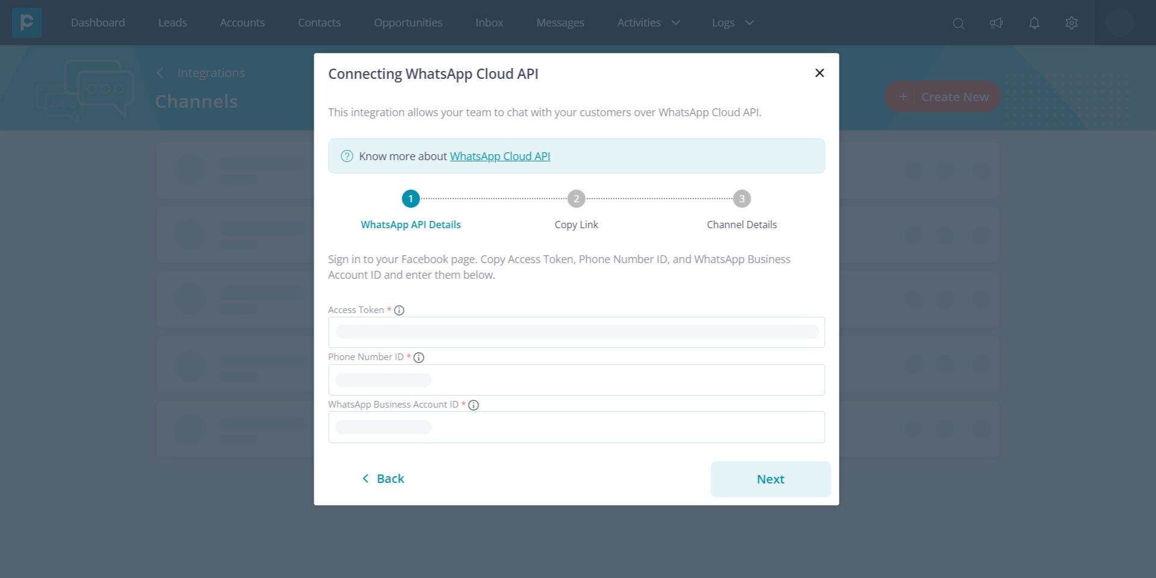
Task: Click the Access Token info icon
Action: (x=399, y=310)
